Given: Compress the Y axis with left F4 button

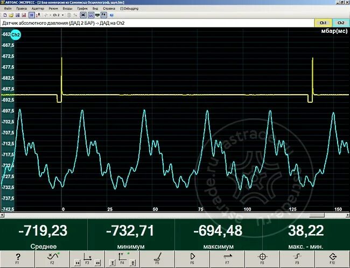Looking at the screenshot, I should coord(113,263).
